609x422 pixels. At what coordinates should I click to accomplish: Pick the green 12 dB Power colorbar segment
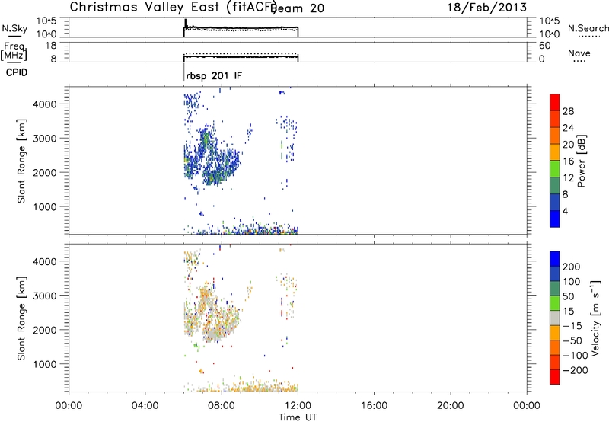coord(555,169)
